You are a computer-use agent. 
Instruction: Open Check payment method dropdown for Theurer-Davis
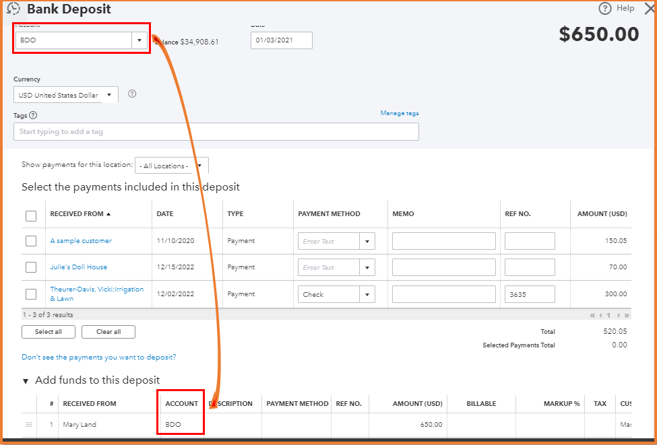pos(367,294)
